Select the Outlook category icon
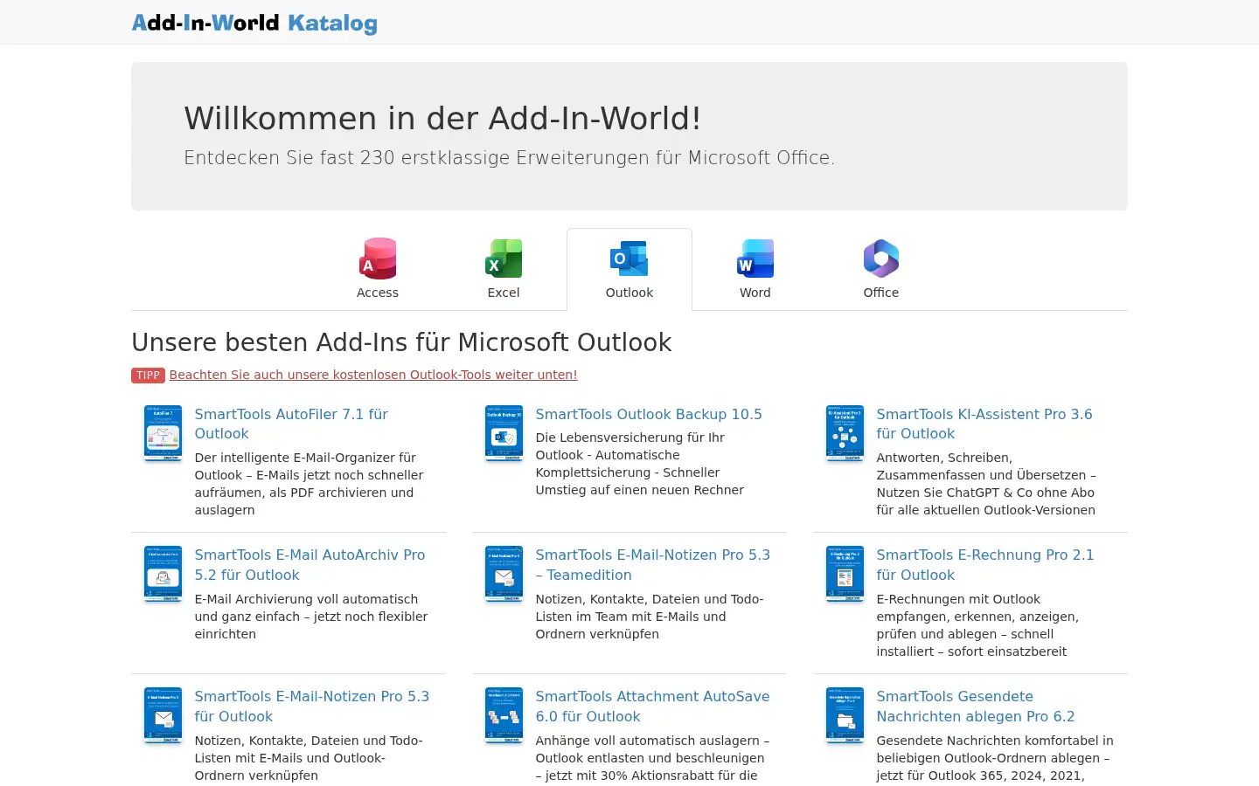Screen dimensions: 1259x786 [x=629, y=259]
